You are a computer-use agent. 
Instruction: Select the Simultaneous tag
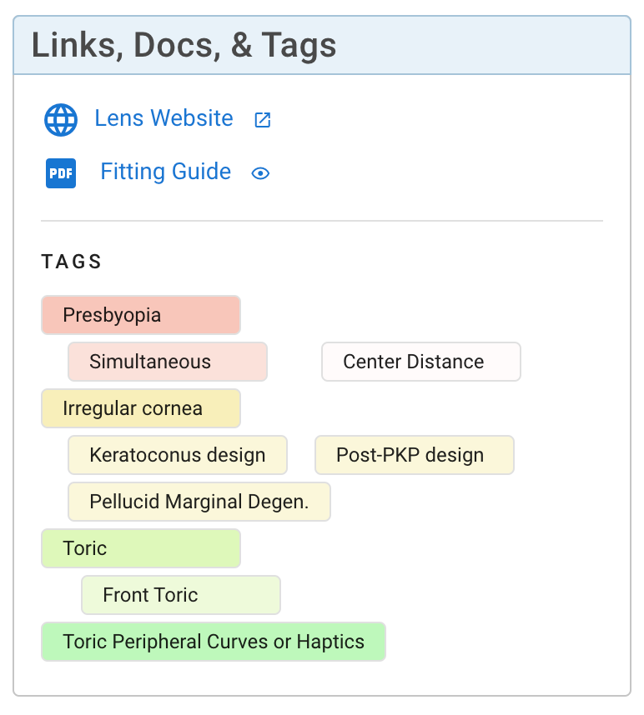167,362
